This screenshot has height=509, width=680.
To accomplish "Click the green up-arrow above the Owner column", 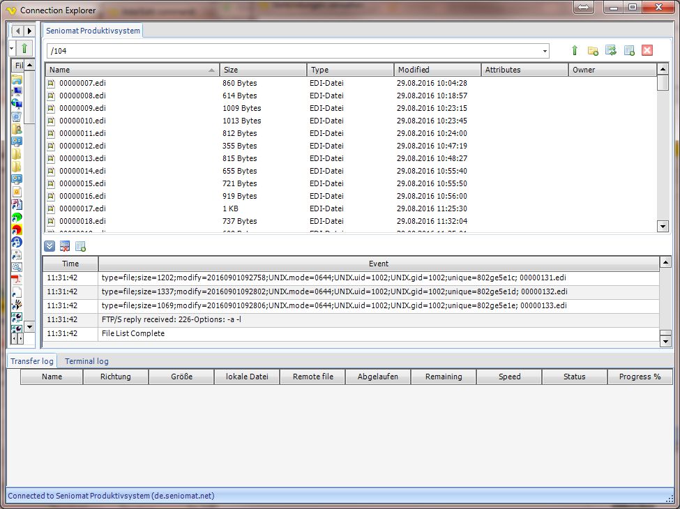I will pyautogui.click(x=575, y=51).
